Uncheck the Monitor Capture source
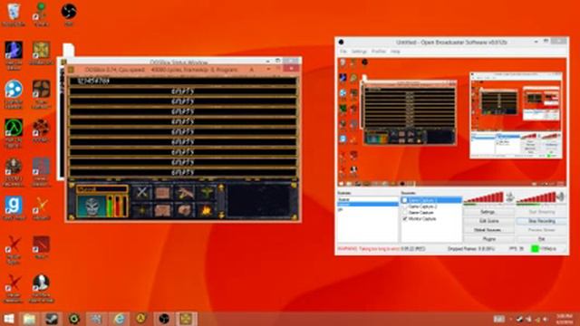 click(405, 219)
